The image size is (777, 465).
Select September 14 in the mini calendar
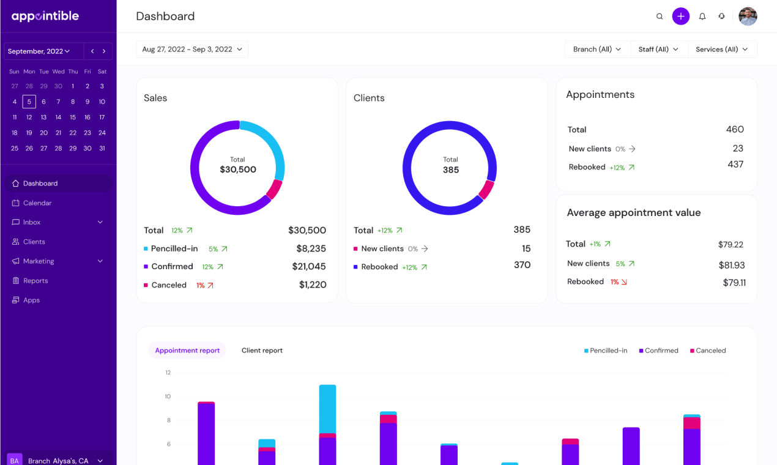[x=58, y=117]
